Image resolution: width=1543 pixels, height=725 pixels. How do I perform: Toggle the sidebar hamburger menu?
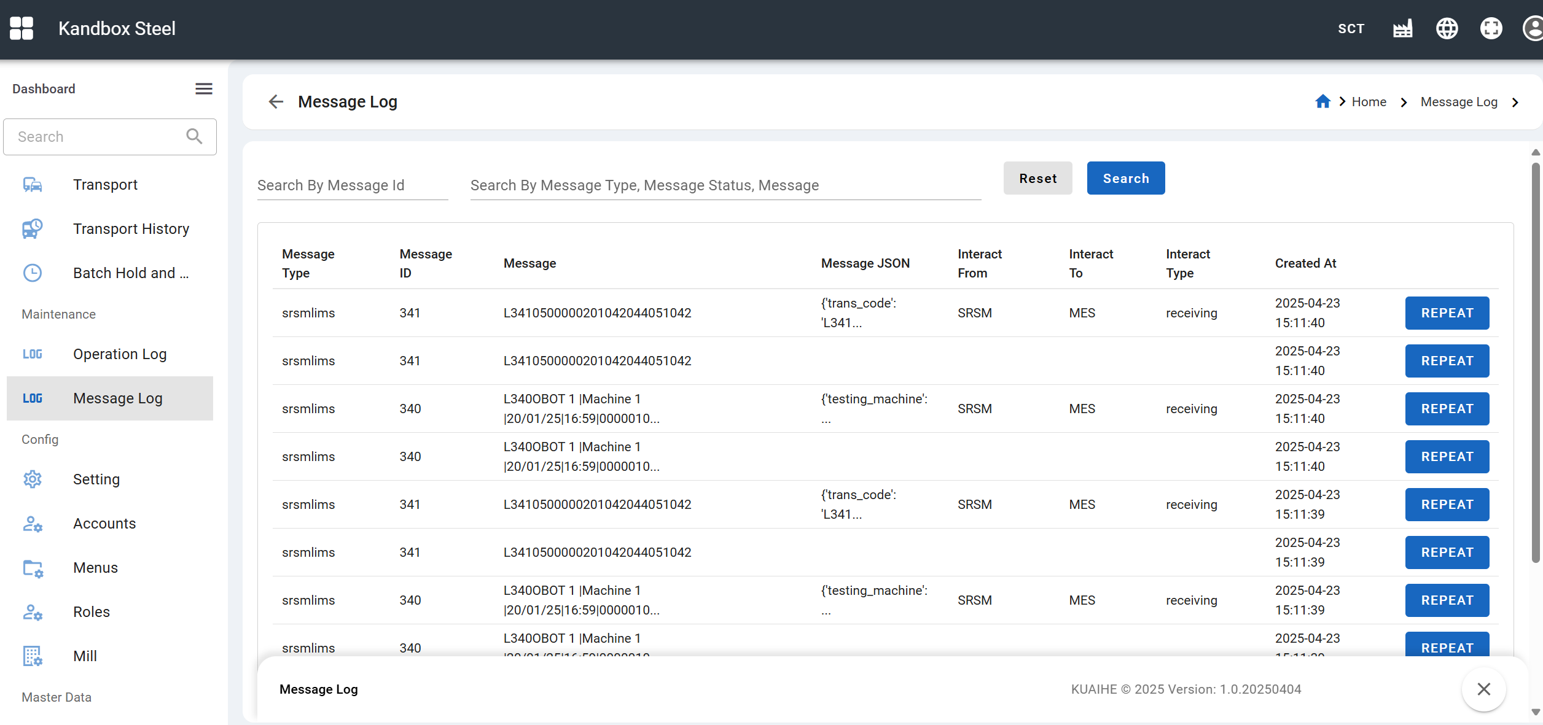tap(204, 89)
